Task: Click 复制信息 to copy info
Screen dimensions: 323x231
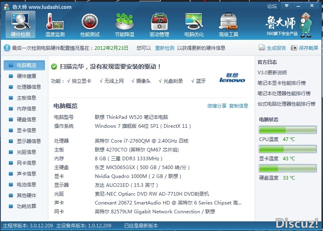Action: [239, 106]
